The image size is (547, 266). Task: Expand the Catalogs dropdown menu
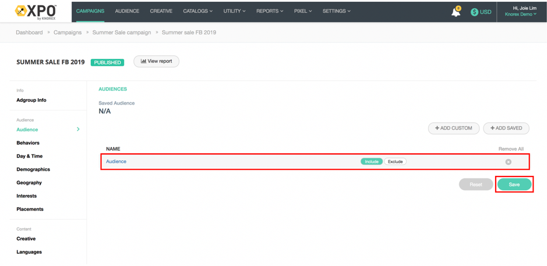click(x=197, y=11)
